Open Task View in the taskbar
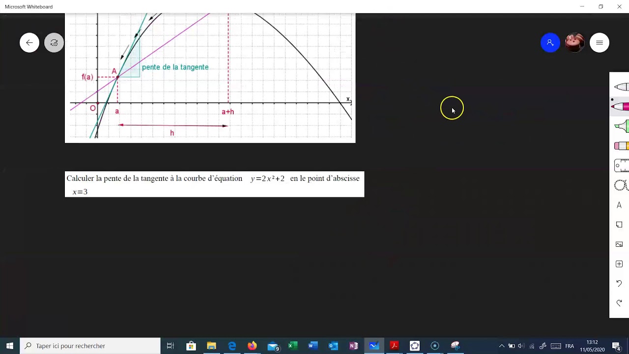629x354 pixels. [171, 346]
